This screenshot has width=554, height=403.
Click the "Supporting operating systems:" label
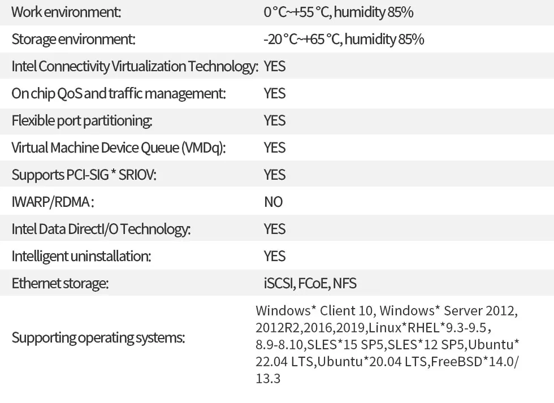(98, 338)
